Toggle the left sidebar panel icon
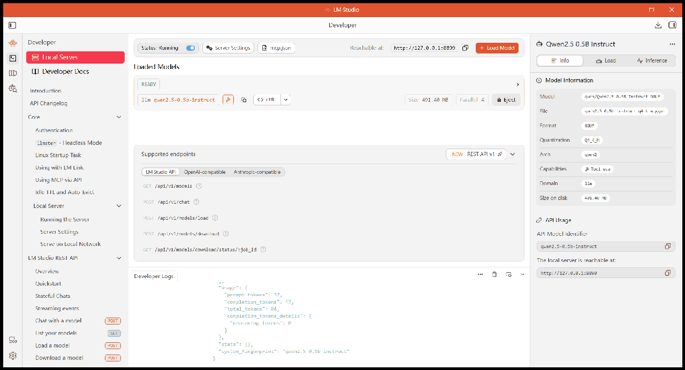This screenshot has width=685, height=370. tap(12, 25)
